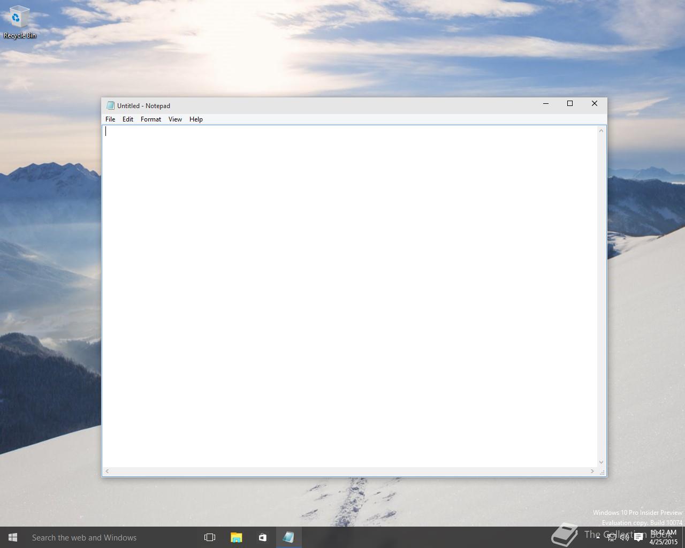
Task: Open Task View from the taskbar
Action: click(x=210, y=537)
